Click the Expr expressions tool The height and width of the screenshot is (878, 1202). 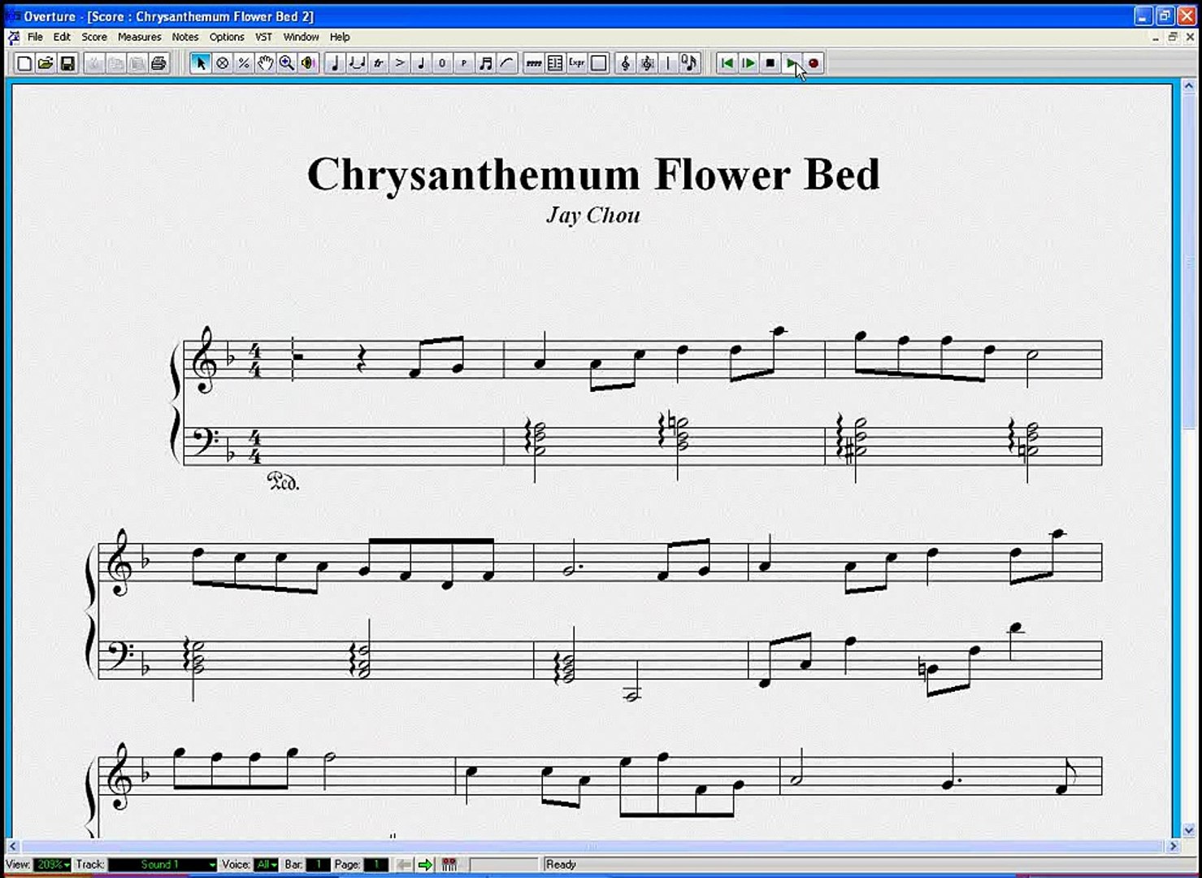tap(576, 63)
